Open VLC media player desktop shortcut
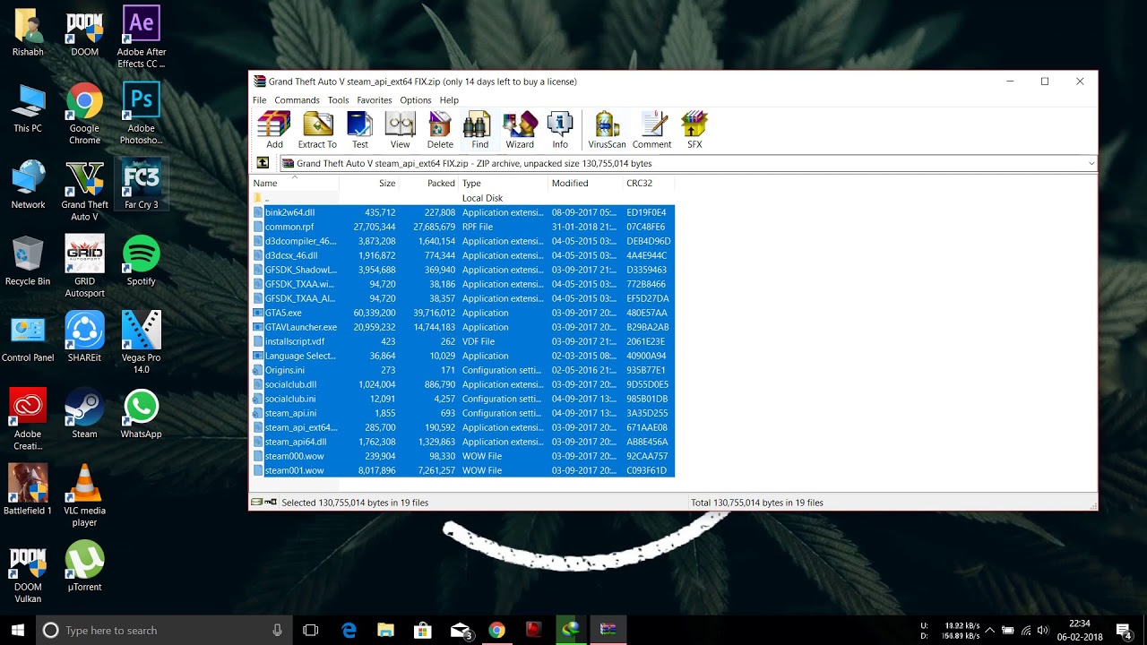The image size is (1147, 645). click(84, 496)
